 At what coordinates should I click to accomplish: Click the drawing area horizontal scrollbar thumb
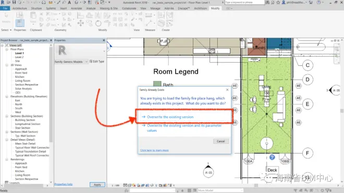click(x=256, y=185)
